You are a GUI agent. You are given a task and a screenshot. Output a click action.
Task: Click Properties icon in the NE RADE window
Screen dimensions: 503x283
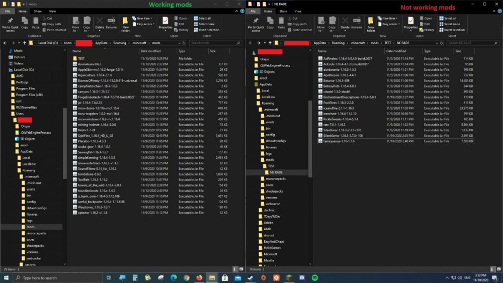click(410, 23)
